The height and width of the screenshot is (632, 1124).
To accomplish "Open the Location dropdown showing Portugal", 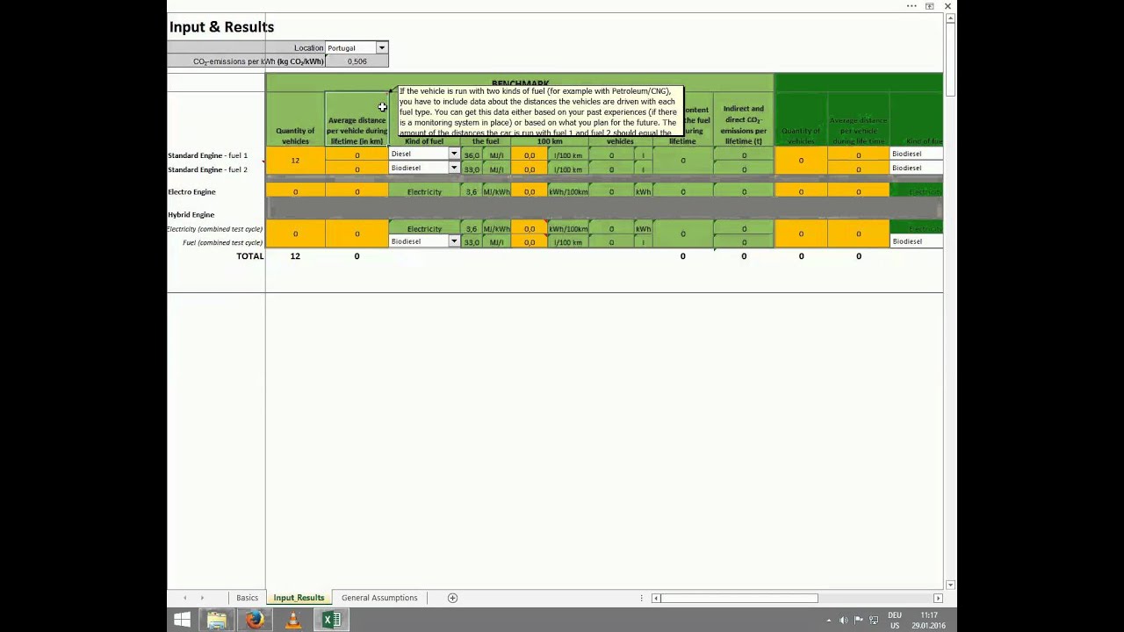I will (381, 48).
